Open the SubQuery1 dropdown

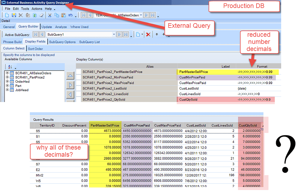115,34
